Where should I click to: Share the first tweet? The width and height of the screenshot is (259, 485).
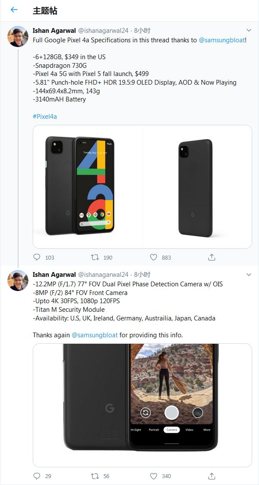point(212,257)
